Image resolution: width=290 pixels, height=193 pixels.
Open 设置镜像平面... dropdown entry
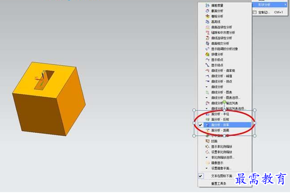207,168
